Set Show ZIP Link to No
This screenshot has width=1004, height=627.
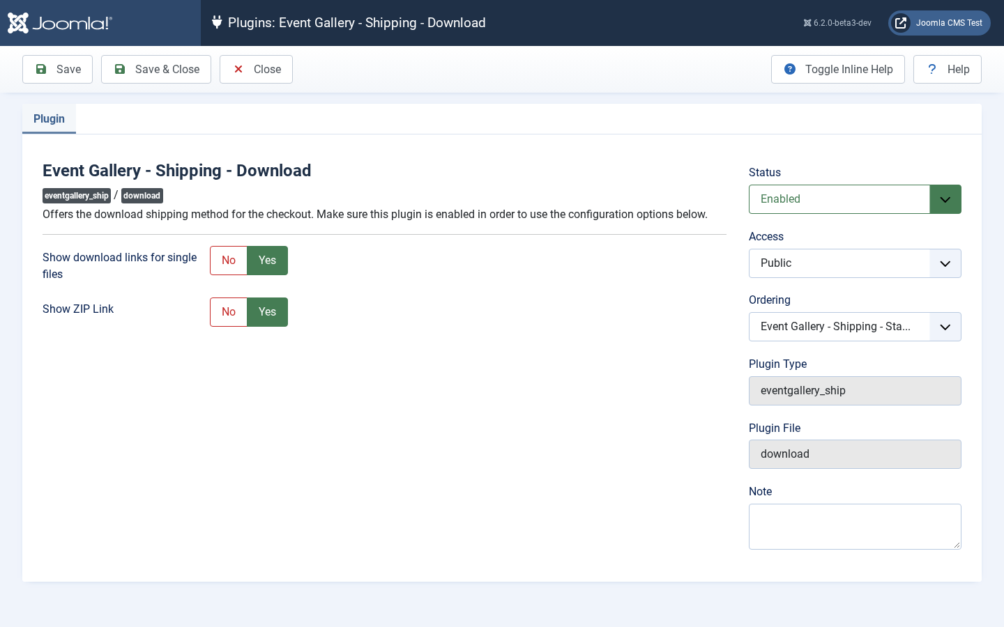(x=229, y=312)
